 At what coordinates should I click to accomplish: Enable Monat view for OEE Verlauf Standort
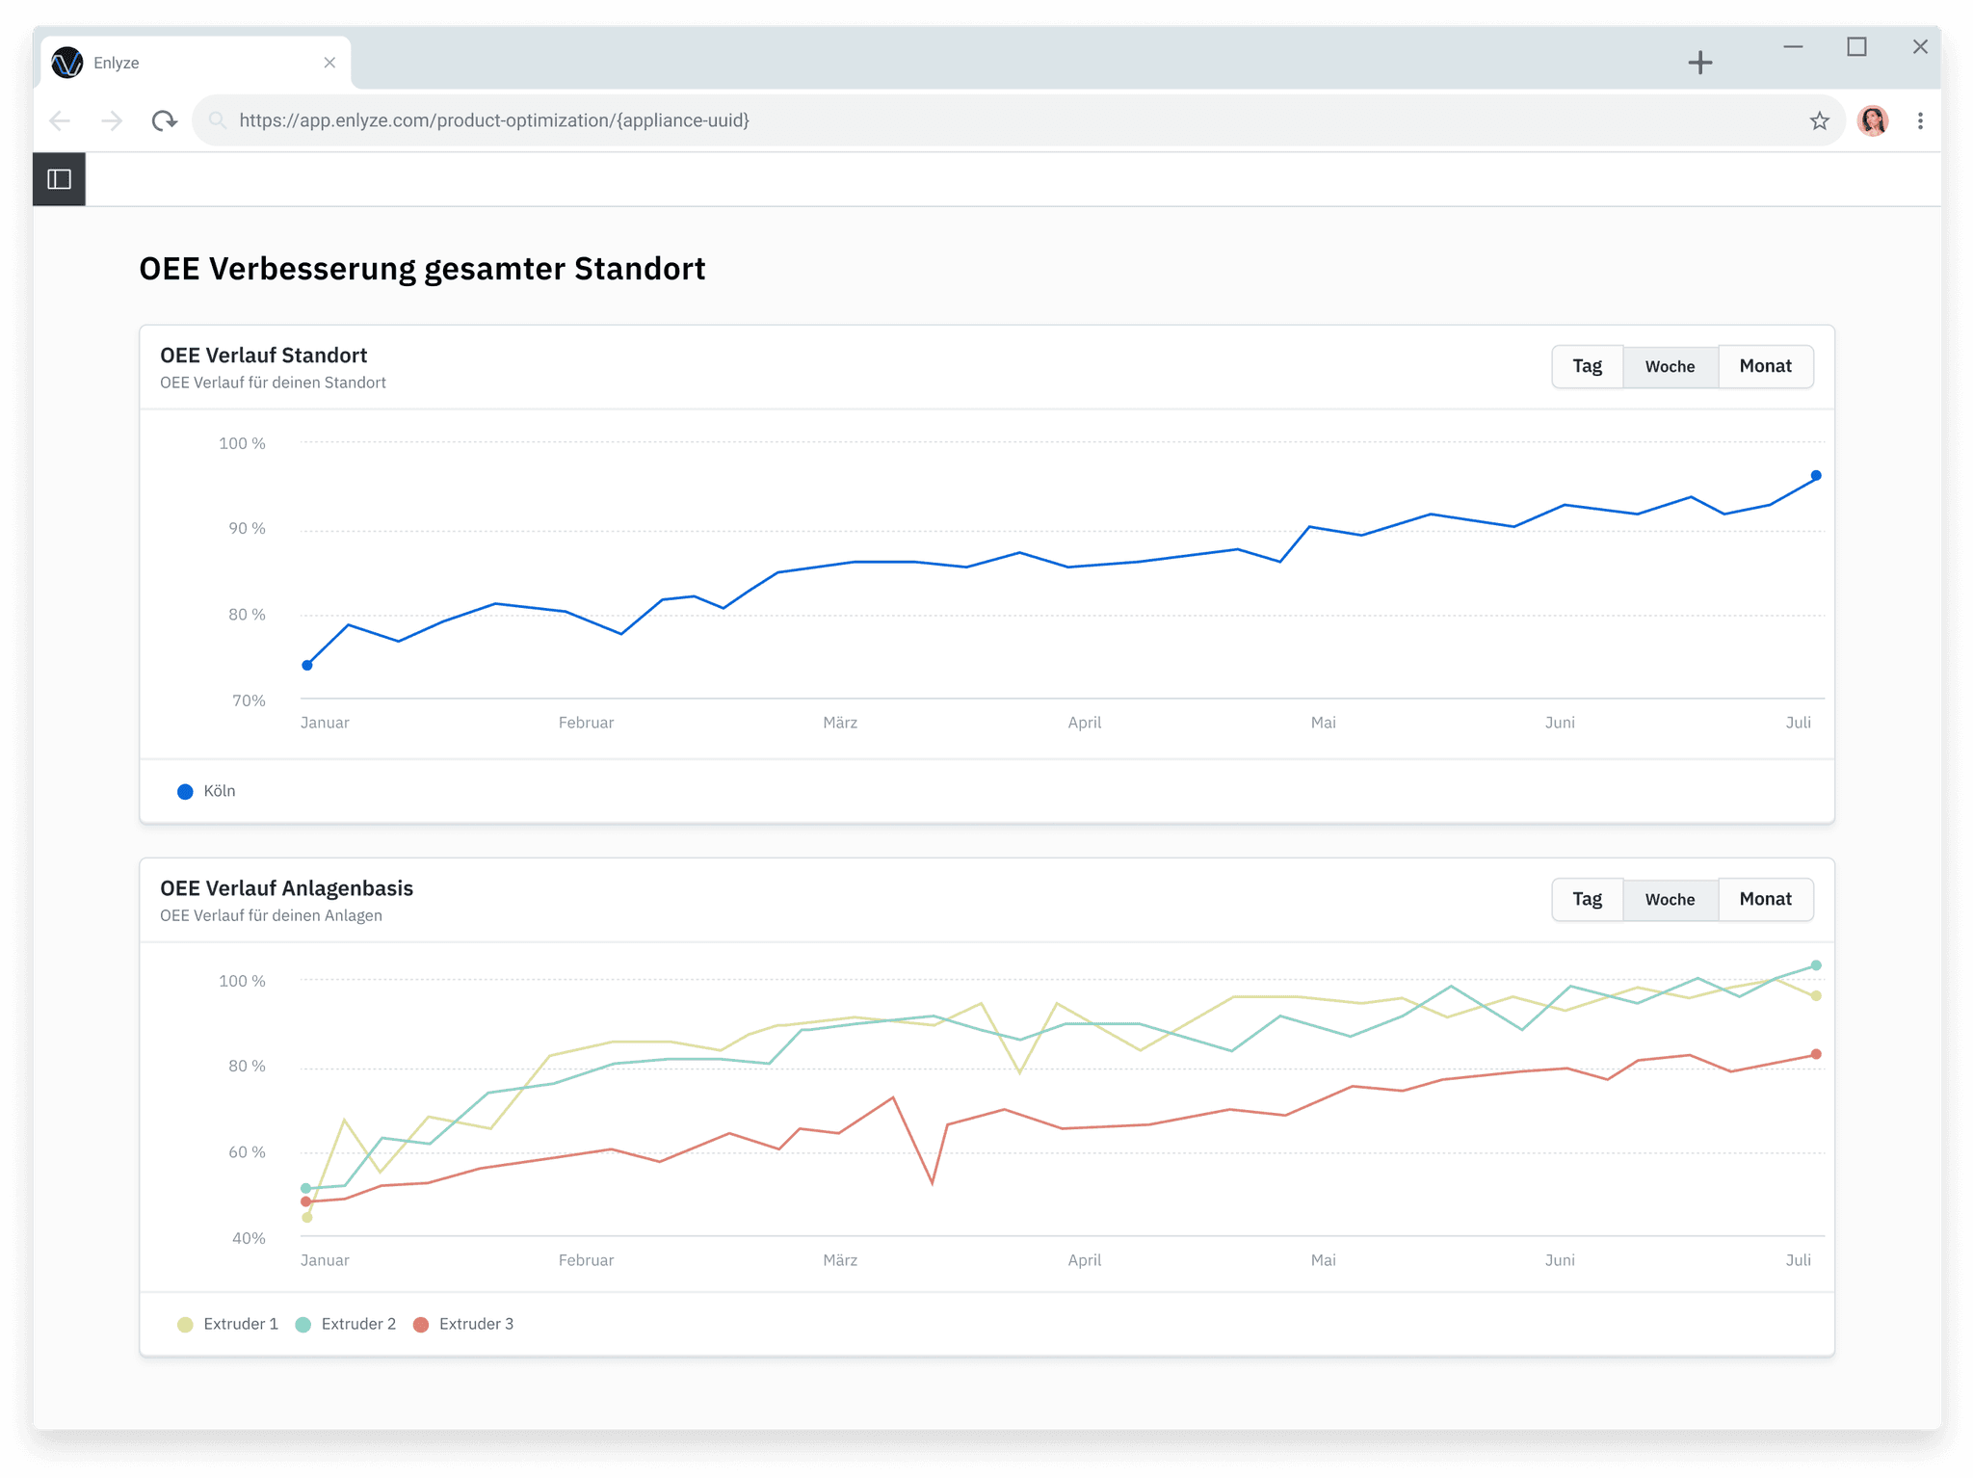[1765, 366]
